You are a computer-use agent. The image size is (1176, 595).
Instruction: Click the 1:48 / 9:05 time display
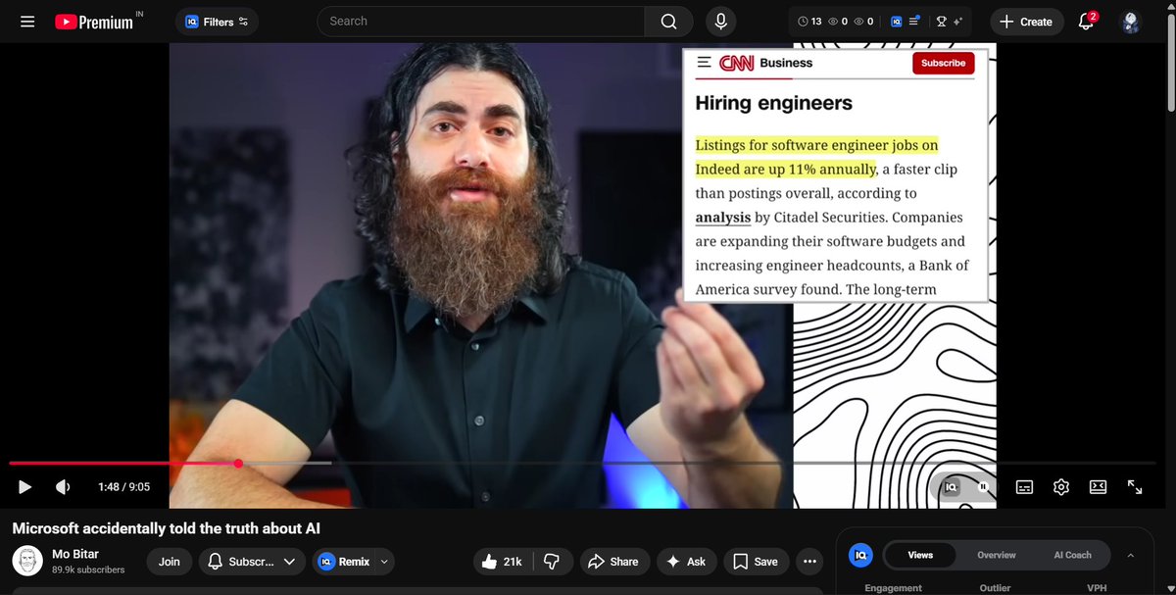123,487
